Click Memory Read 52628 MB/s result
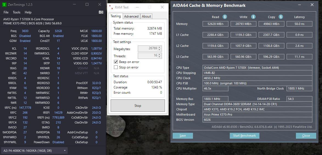The width and height of the screenshot is (322, 155). (215, 24)
